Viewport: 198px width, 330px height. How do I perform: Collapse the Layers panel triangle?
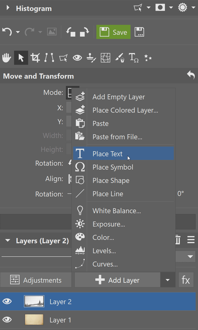pyautogui.click(x=8, y=241)
